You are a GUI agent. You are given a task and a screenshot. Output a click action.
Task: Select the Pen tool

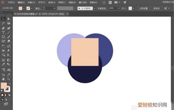point(3,28)
